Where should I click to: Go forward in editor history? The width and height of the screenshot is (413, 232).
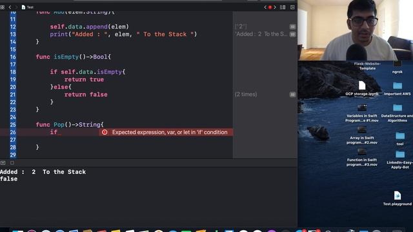[x=16, y=7]
